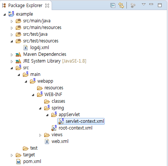This screenshot has width=168, height=166.
Task: Select the Maven Dependencies label
Action: point(45,54)
